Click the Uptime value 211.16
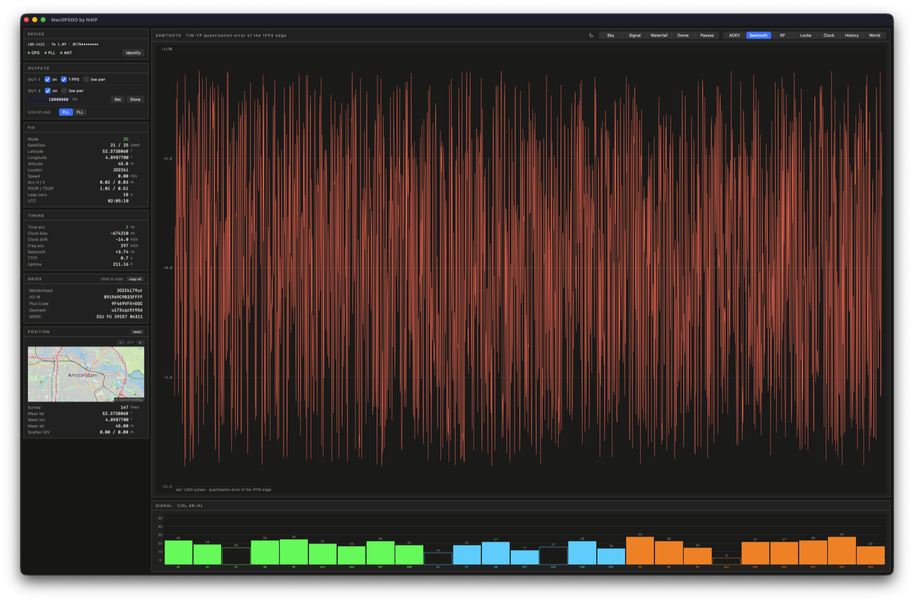The width and height of the screenshot is (914, 602). pos(121,264)
